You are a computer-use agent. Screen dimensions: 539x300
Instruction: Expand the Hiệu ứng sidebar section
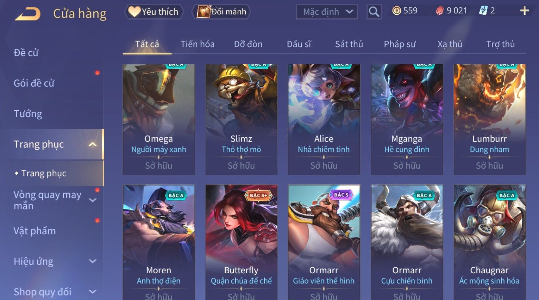point(93,261)
